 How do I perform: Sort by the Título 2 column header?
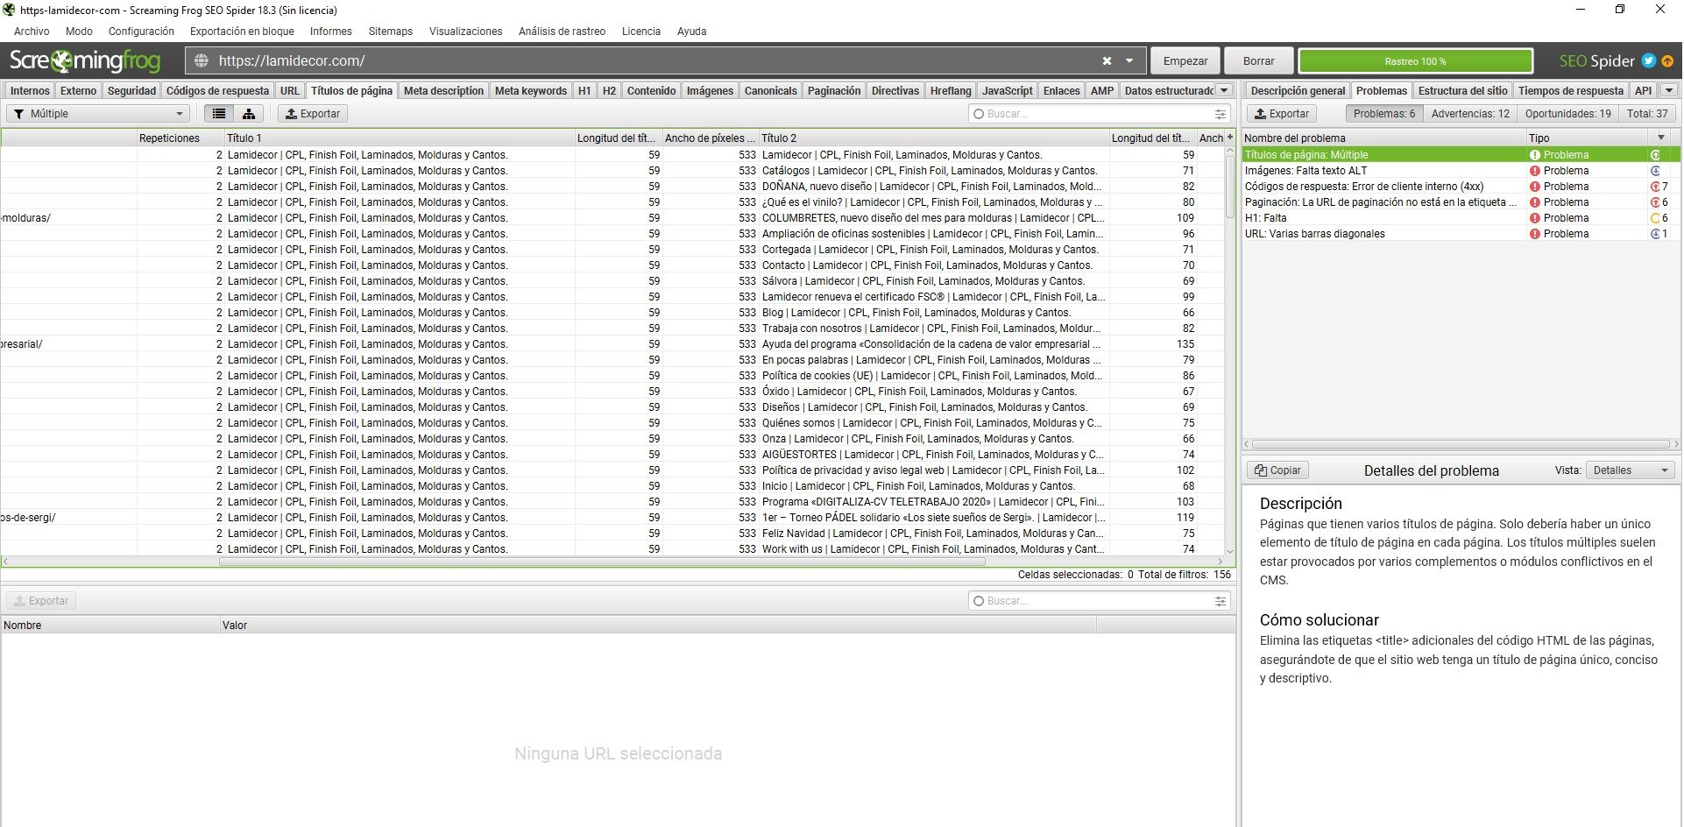click(934, 138)
